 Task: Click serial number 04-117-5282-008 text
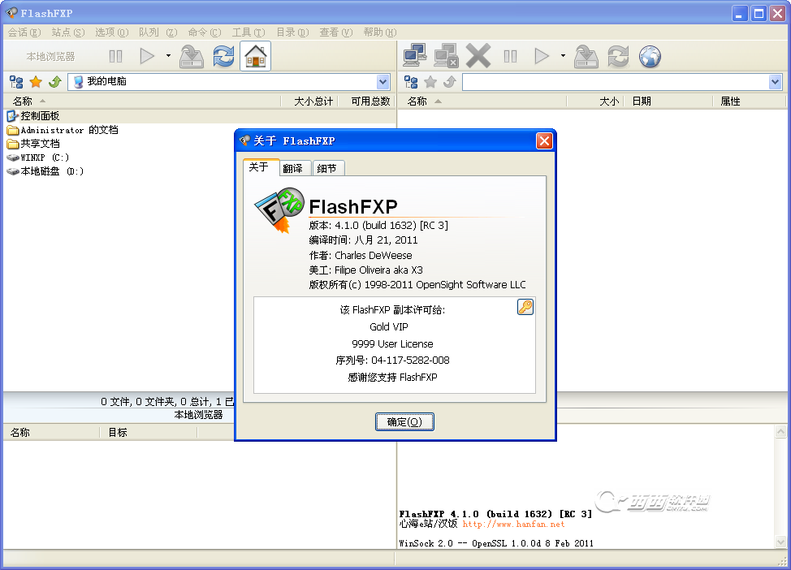pyautogui.click(x=410, y=361)
